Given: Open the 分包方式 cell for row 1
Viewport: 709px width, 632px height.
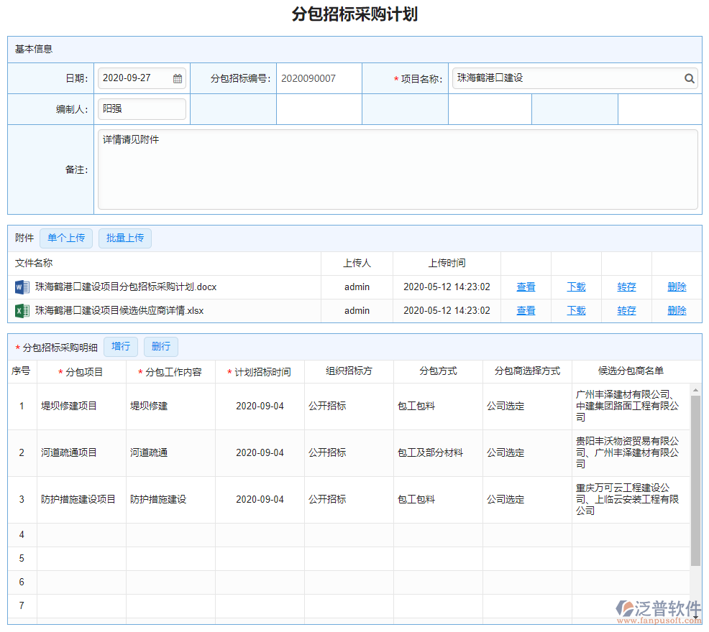Looking at the screenshot, I should coord(437,404).
